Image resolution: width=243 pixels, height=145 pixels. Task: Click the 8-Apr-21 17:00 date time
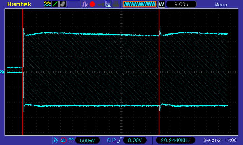[220, 140]
